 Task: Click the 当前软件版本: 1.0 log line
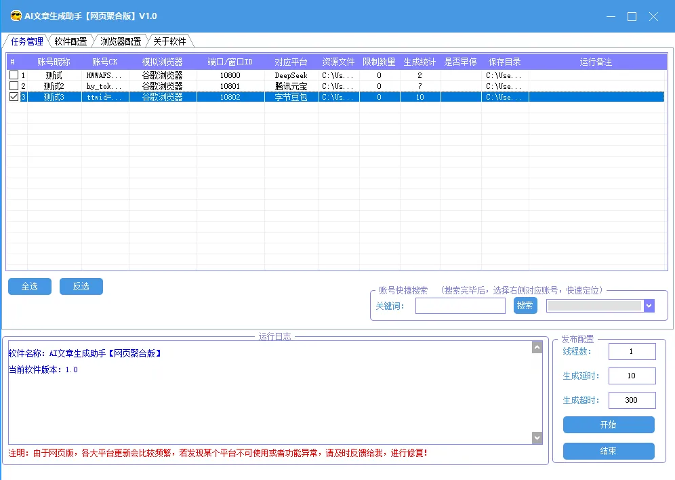(x=43, y=369)
